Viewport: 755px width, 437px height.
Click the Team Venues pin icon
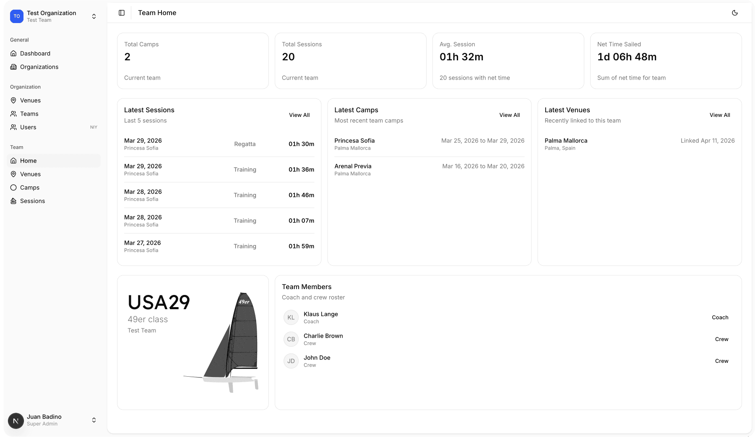(13, 174)
